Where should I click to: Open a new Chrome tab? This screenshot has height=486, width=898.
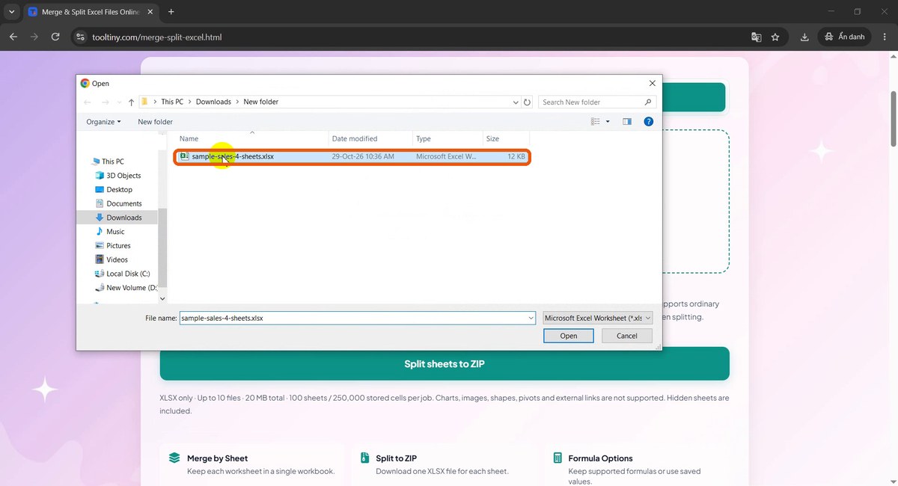coord(171,12)
